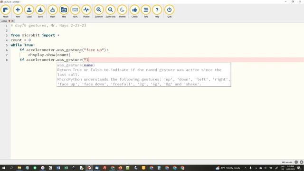Open the Files panel
The width and height of the screenshot is (304, 171).
(64, 11)
